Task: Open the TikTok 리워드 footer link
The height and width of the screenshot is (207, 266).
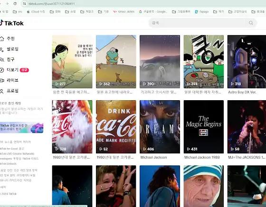Action: (30, 159)
